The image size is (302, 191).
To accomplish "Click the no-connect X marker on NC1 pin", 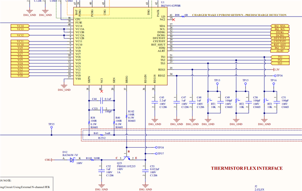I will pos(101,91).
